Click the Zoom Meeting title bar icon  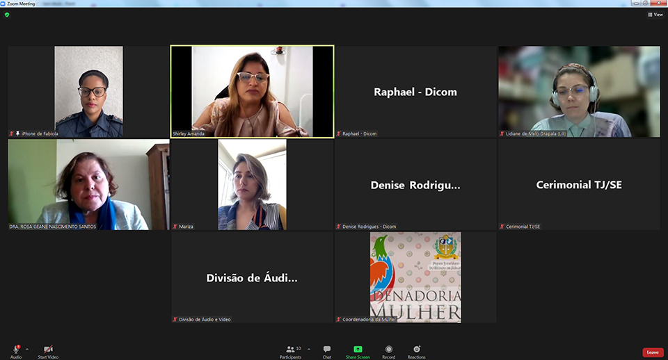3,3
